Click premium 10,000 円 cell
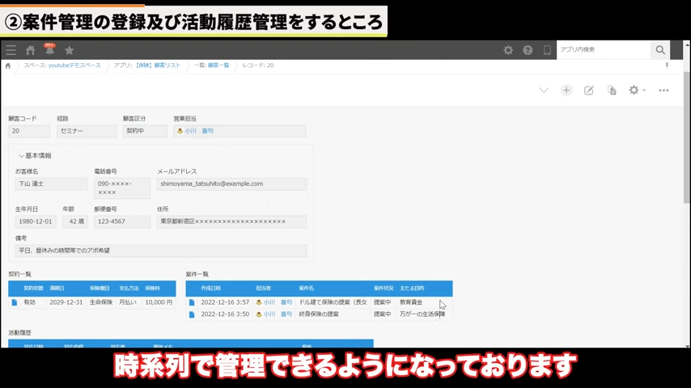Screen dimensions: 691x388 point(159,302)
